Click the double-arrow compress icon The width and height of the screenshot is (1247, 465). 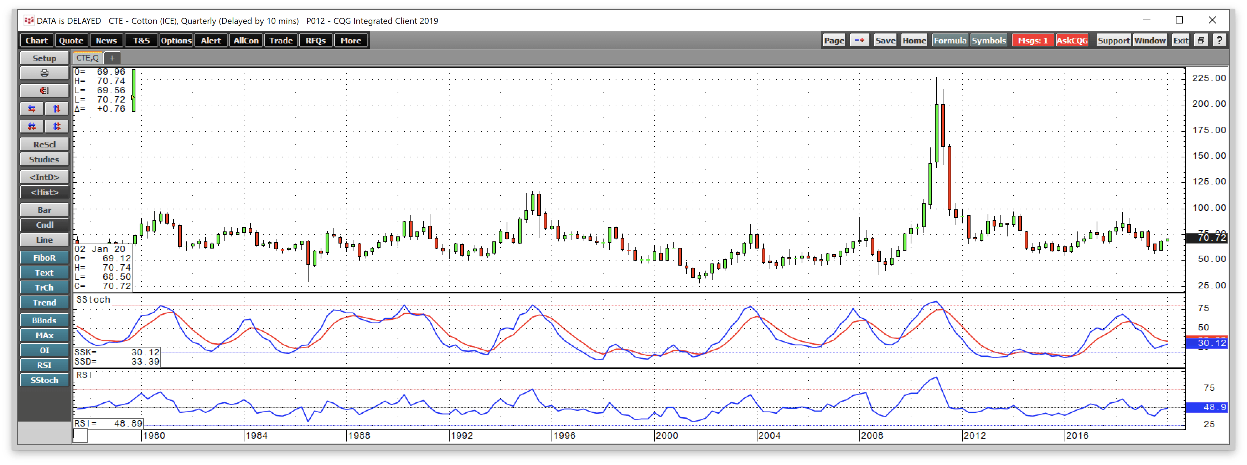(31, 126)
